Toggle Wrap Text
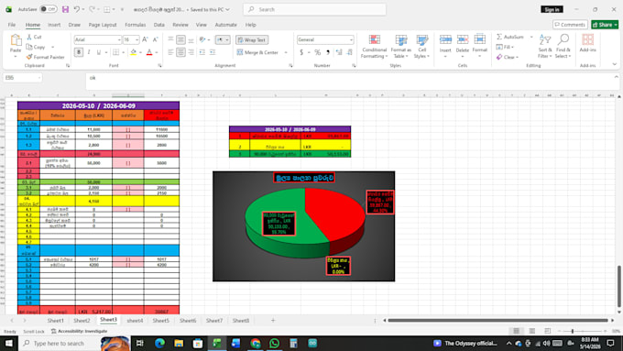Image resolution: width=623 pixels, height=351 pixels. [252, 39]
